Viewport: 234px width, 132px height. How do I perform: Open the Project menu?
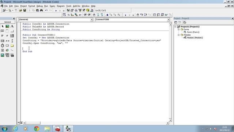[23, 6]
